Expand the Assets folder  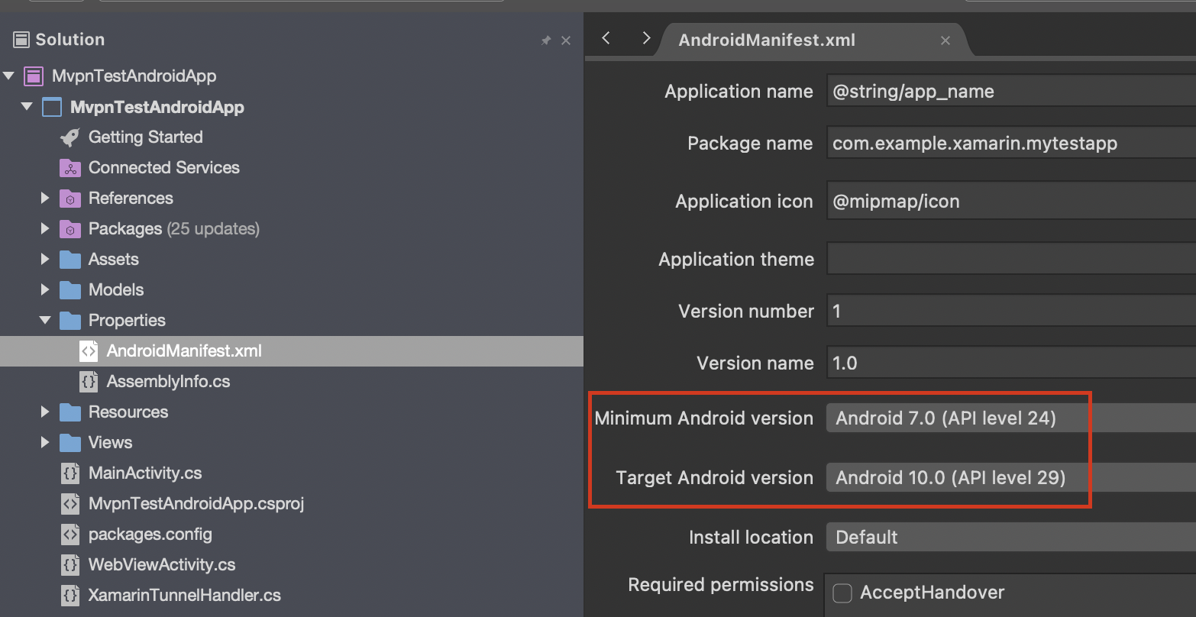pyautogui.click(x=45, y=260)
